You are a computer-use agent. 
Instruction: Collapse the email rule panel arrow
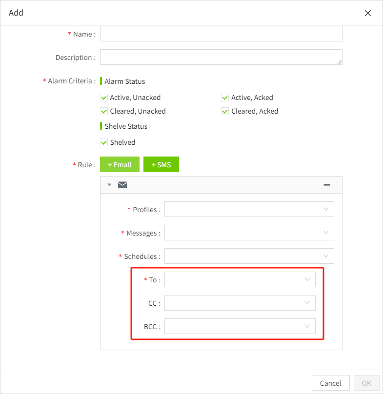109,185
